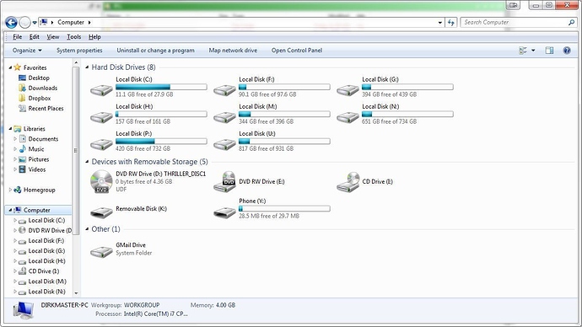The height and width of the screenshot is (327, 582).
Task: Open the Tools menu
Action: [74, 37]
